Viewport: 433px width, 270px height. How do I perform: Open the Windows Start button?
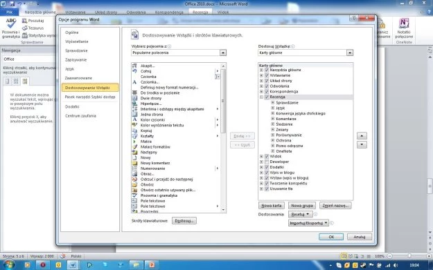point(9,264)
